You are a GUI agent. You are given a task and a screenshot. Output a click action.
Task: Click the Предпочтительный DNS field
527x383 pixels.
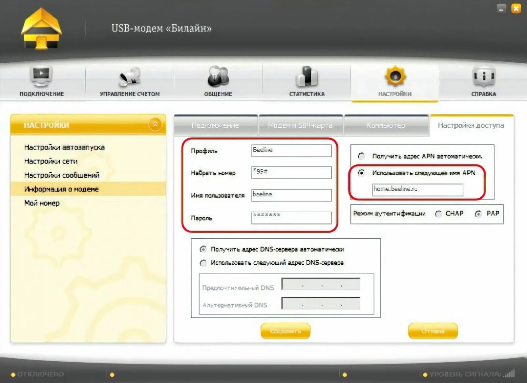click(321, 284)
